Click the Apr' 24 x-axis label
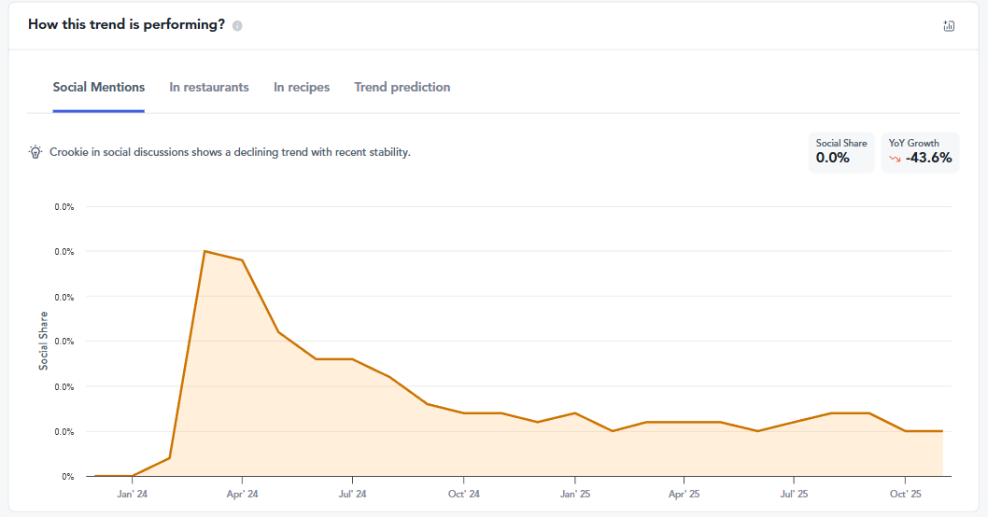 242,494
